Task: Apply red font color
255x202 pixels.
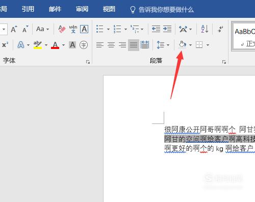Action: click(55, 45)
